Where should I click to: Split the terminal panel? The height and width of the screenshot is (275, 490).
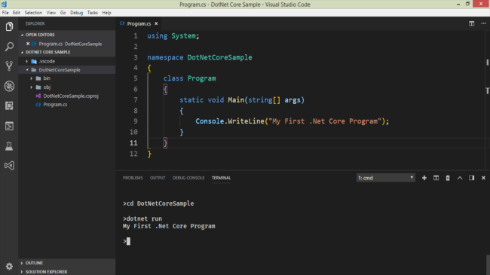pyautogui.click(x=436, y=178)
